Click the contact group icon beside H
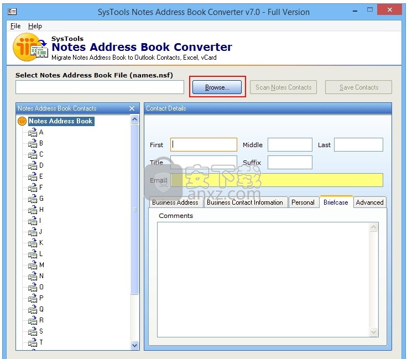Viewport: 407px width, 359px height. coord(33,210)
